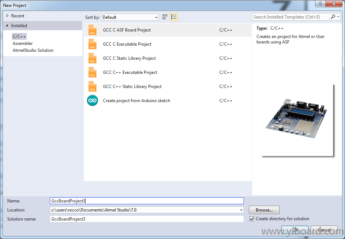The width and height of the screenshot is (345, 239).
Task: Click the Solution name input field
Action: tap(147, 219)
